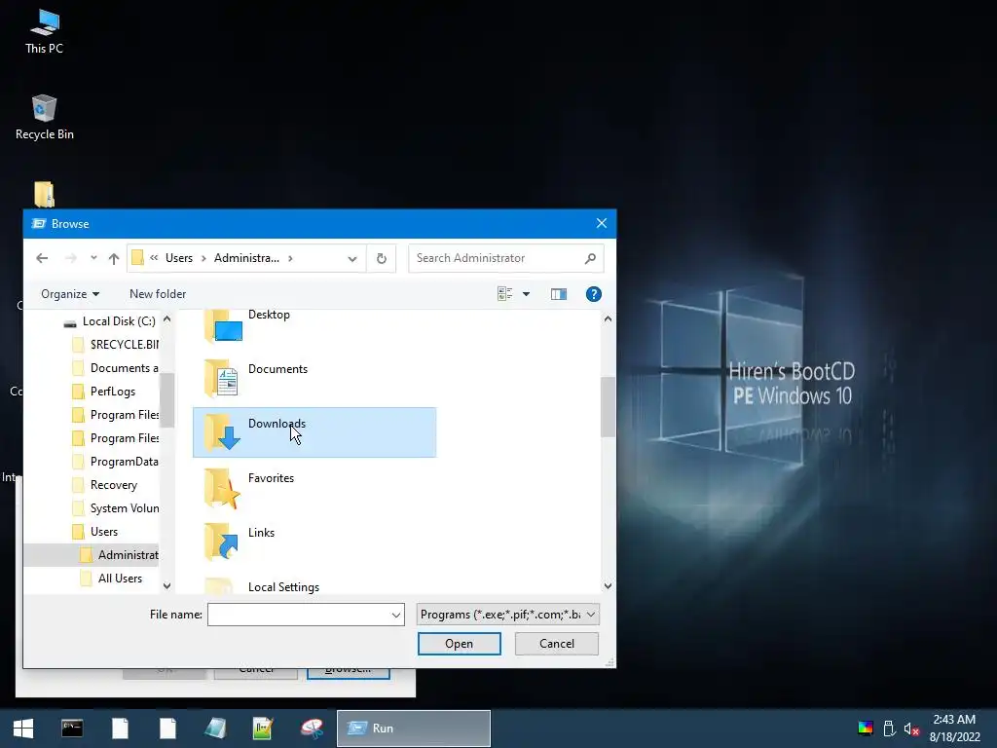Open the blue Help button
997x748 pixels.
tap(593, 294)
